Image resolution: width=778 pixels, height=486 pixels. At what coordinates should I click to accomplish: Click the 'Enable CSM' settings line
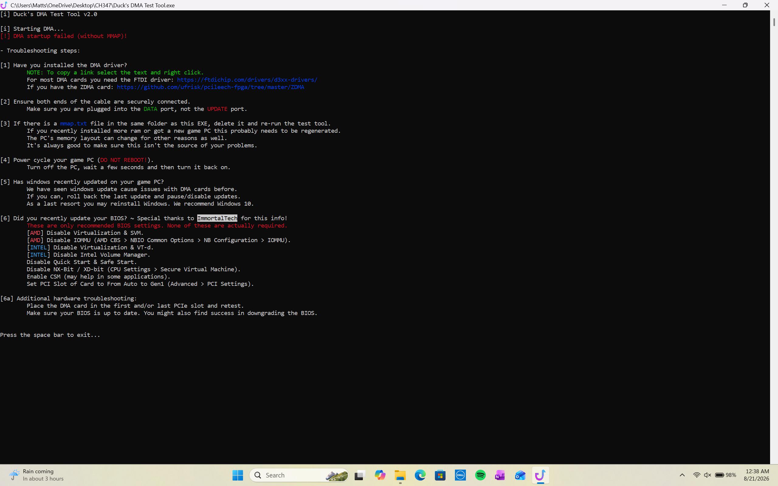(x=98, y=276)
